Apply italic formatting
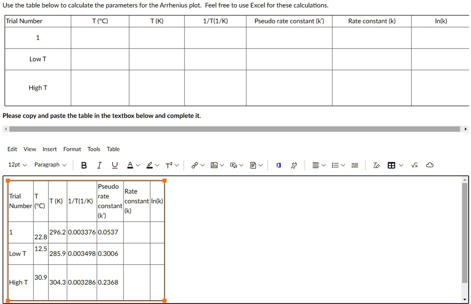This screenshot has width=471, height=304. (99, 165)
